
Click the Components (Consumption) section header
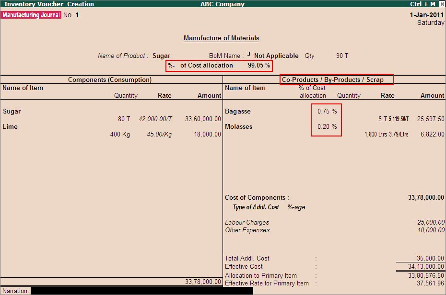click(111, 79)
